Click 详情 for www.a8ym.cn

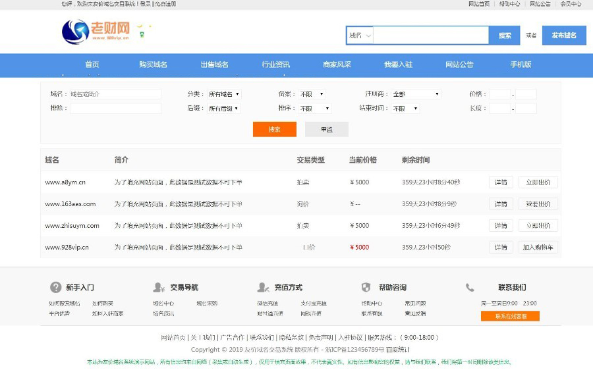(x=501, y=182)
